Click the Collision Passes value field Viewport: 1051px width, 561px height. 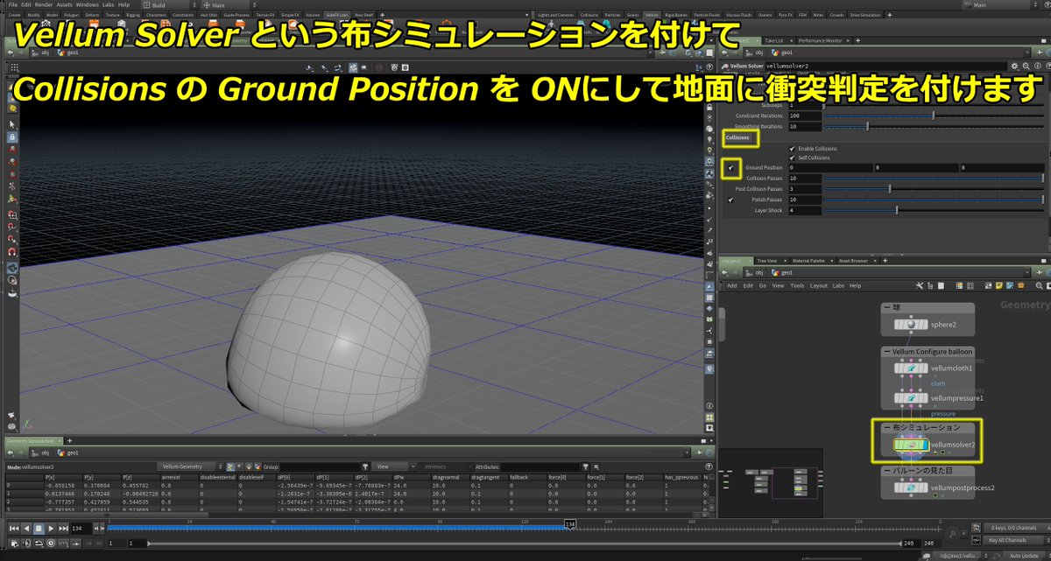[804, 179]
